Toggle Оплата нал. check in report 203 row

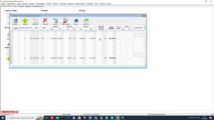coord(123,39)
